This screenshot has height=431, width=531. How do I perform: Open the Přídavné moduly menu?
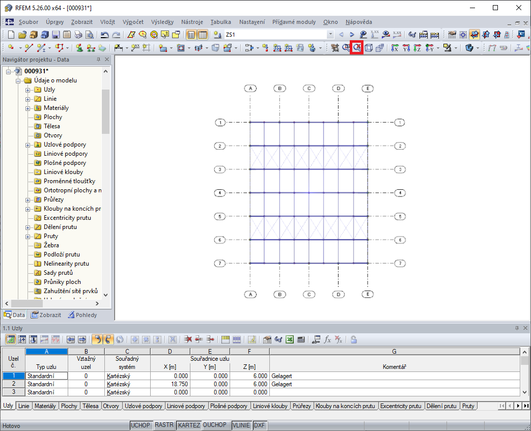point(294,22)
